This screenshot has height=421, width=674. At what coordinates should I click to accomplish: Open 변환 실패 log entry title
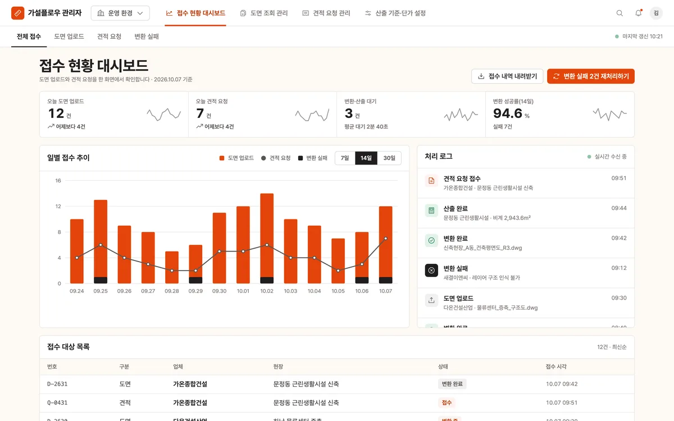coord(456,268)
